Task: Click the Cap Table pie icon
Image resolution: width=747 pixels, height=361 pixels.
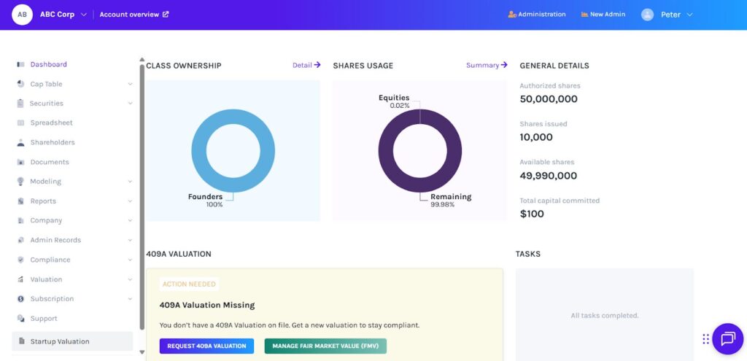Action: (21, 84)
